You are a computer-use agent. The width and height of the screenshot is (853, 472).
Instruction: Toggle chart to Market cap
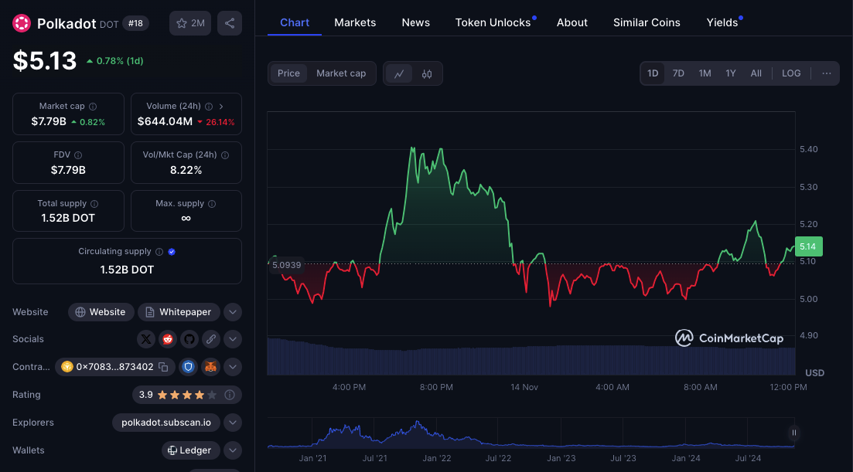pos(341,73)
